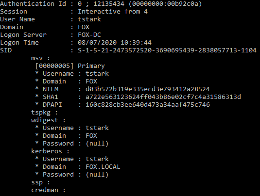
Task: Click the SID value S-1-5-21-2473572520
Action: click(167, 50)
